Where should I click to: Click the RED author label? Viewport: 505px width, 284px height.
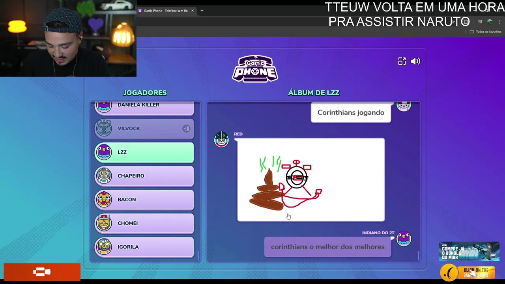(x=238, y=134)
